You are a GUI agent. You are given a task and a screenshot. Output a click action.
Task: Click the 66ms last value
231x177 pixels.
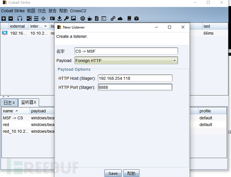tap(208, 33)
